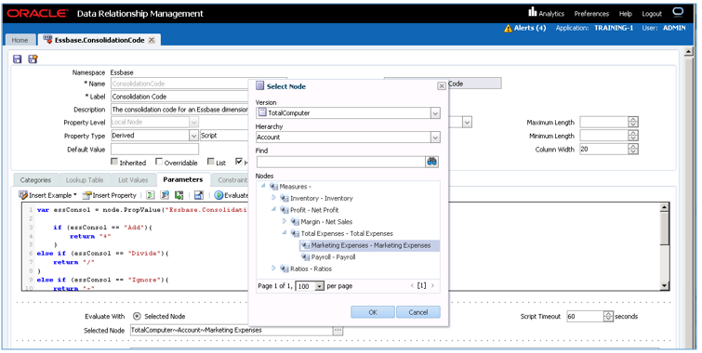
Task: Collapse the Profit - Net Profit node
Action: [273, 209]
